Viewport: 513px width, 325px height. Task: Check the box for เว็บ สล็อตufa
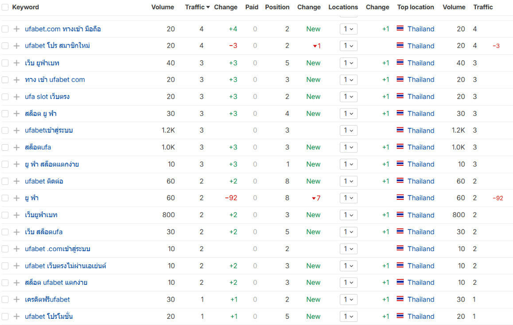click(5, 232)
